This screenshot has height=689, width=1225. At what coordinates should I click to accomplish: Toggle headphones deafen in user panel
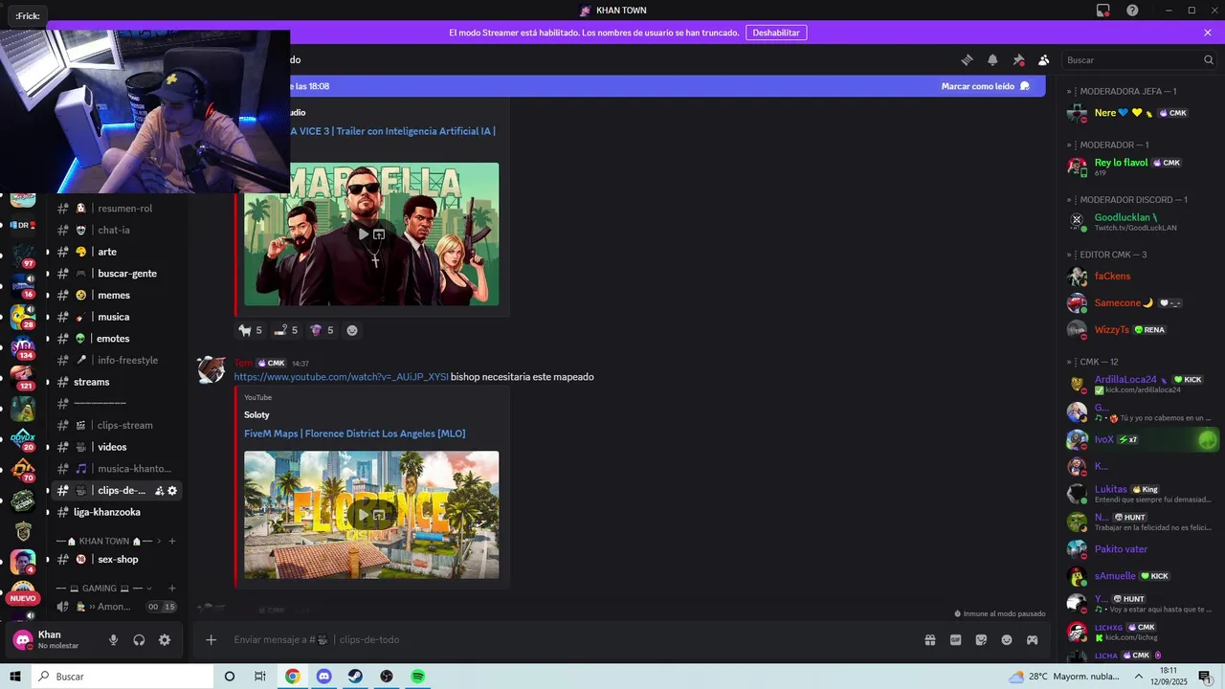click(x=139, y=640)
